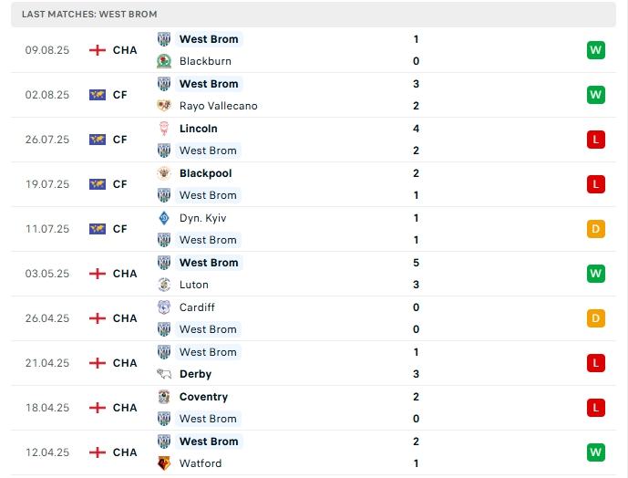Open the Derby team link

click(x=195, y=374)
